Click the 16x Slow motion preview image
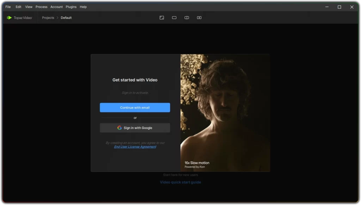The image size is (361, 205). point(225,113)
